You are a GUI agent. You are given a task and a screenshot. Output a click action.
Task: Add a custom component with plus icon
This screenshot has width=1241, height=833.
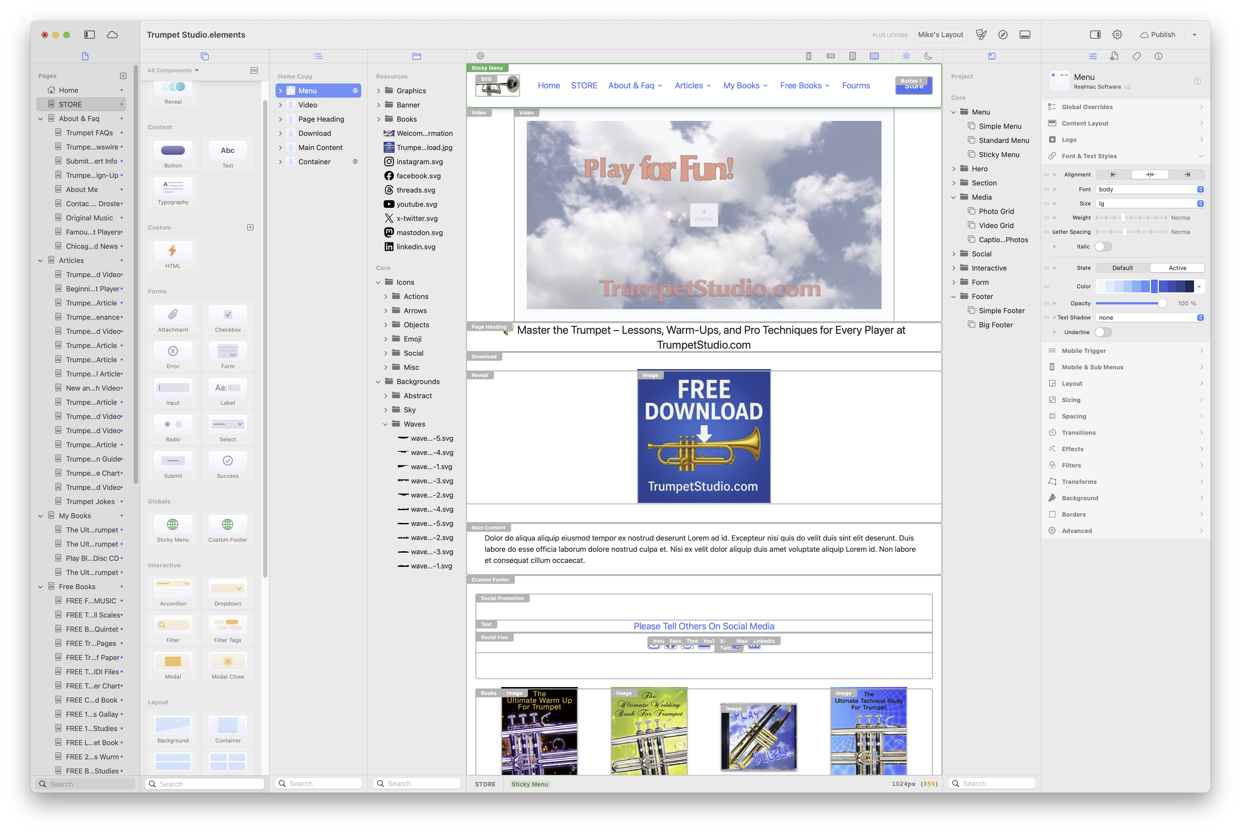pos(250,227)
